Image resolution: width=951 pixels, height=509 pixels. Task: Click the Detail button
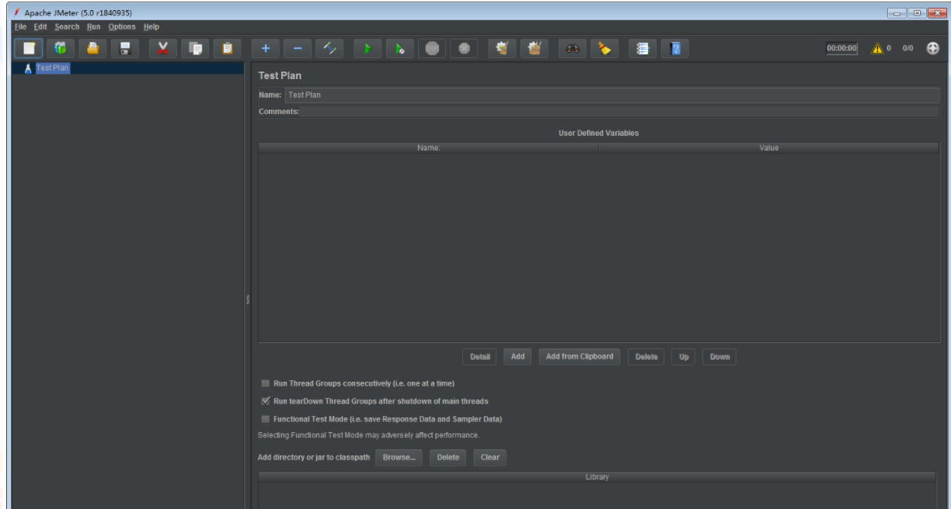pyautogui.click(x=480, y=357)
